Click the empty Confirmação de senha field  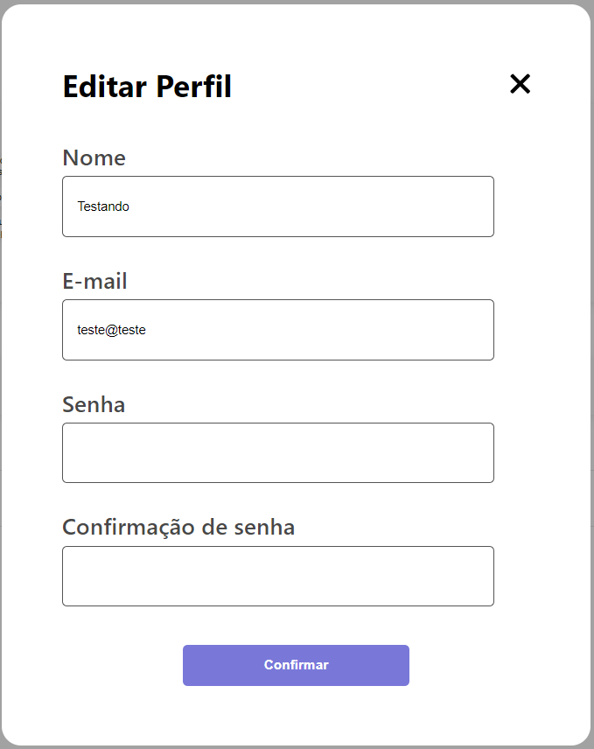pyautogui.click(x=277, y=576)
